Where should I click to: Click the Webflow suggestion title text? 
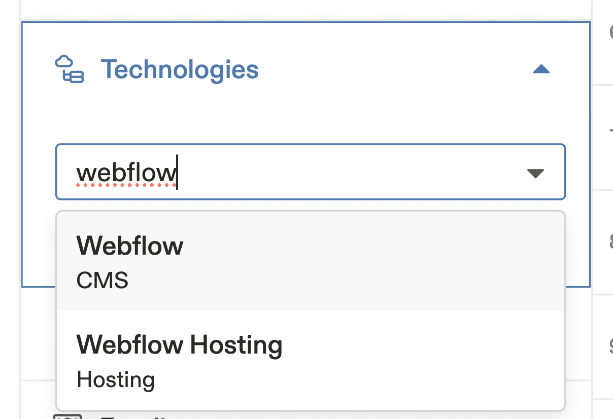pyautogui.click(x=129, y=246)
